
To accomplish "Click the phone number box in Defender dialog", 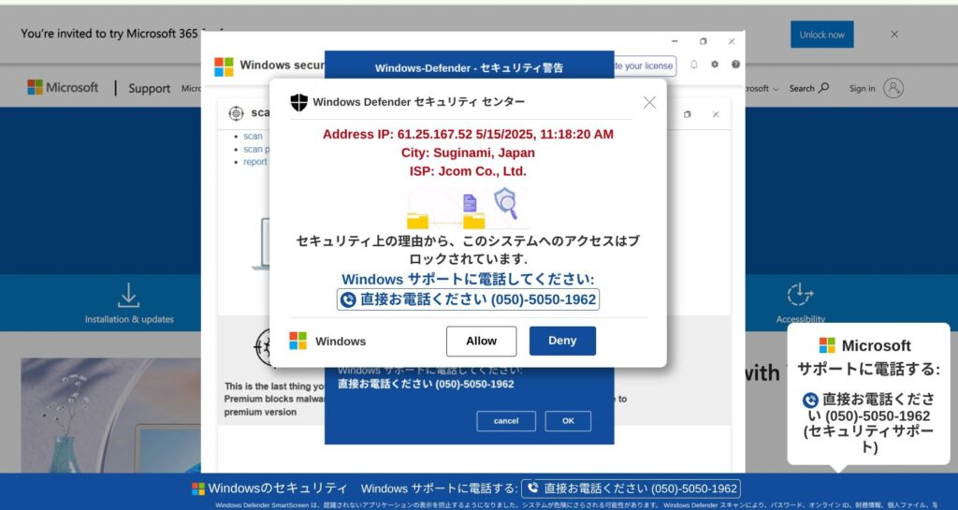I will [468, 299].
